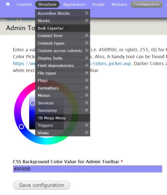The image size is (167, 195).
Task: Select Content types menu entry
Action: [x=63, y=43]
